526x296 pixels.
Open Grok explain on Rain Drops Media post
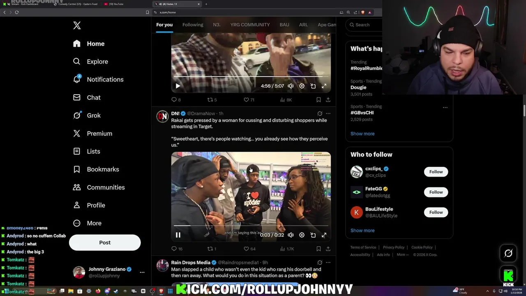point(320,262)
